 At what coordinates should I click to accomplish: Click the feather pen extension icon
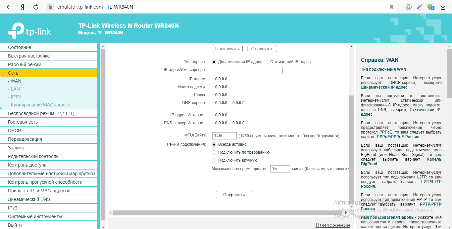coord(419,7)
